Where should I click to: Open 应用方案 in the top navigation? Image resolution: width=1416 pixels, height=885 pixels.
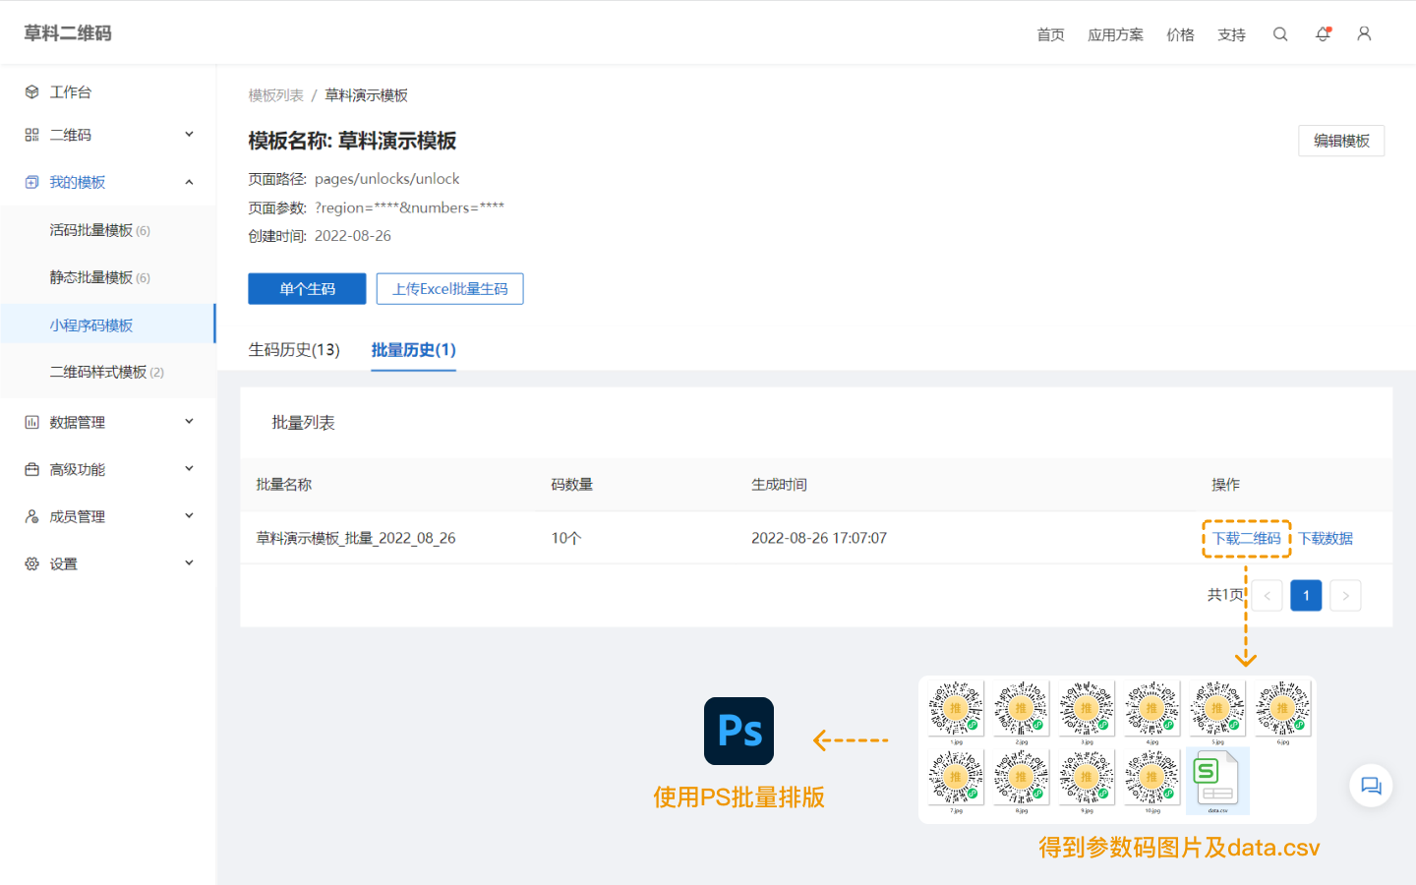click(x=1115, y=34)
